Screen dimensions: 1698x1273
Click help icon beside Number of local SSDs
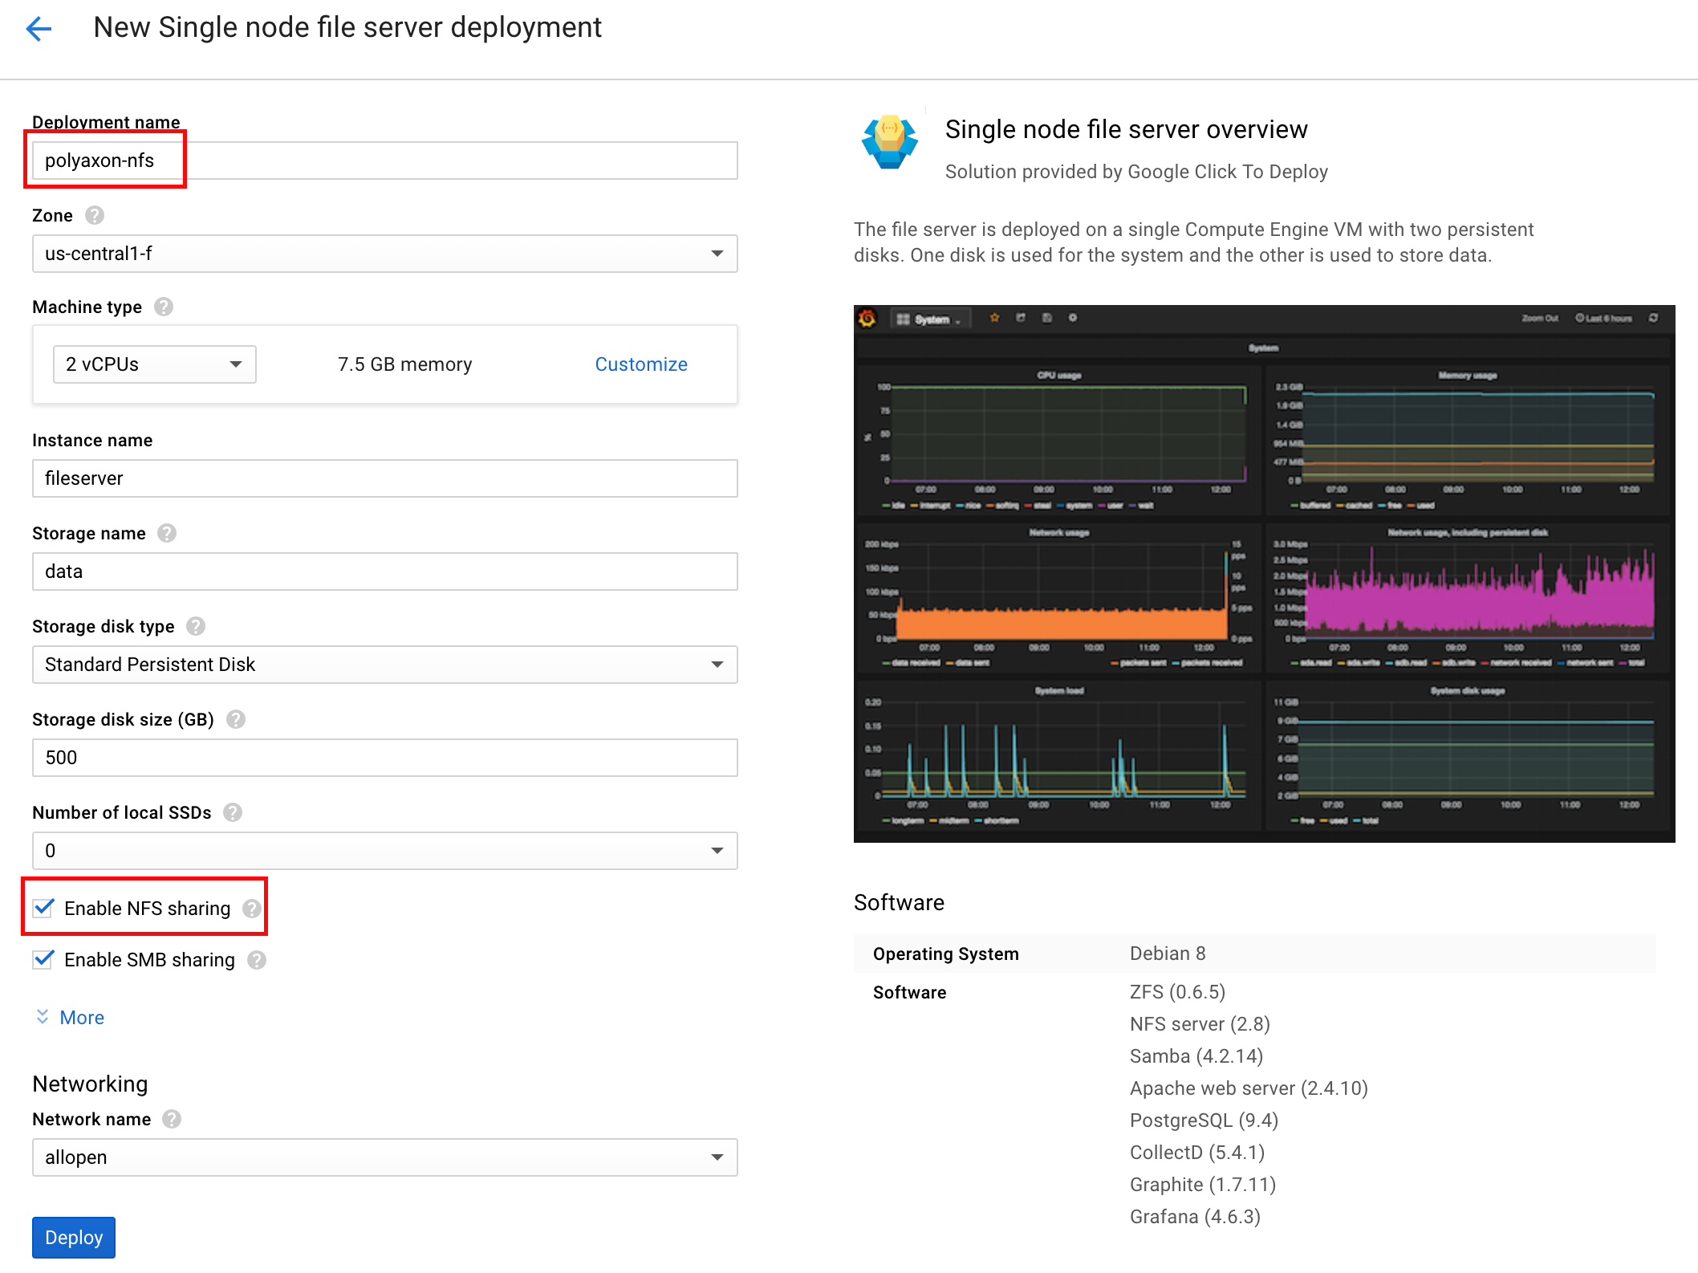233,812
